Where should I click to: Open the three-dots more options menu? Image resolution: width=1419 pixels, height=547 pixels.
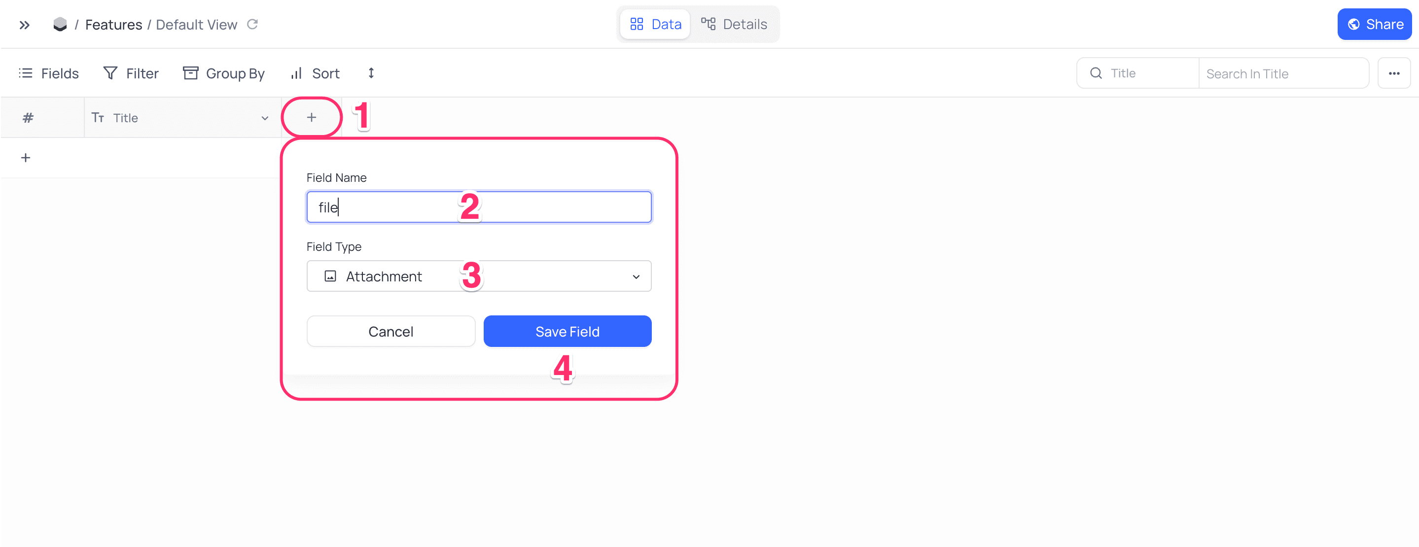click(x=1394, y=73)
